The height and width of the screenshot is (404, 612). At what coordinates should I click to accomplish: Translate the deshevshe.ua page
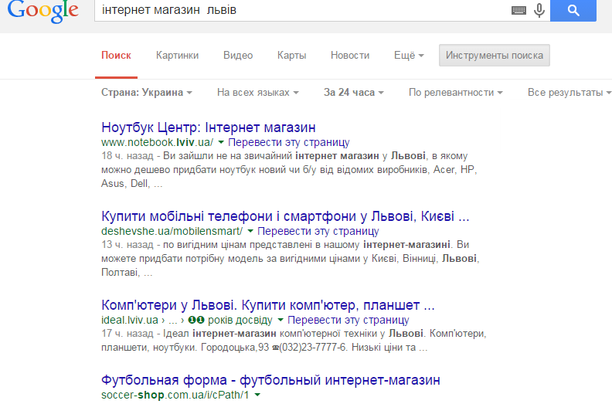coord(318,231)
